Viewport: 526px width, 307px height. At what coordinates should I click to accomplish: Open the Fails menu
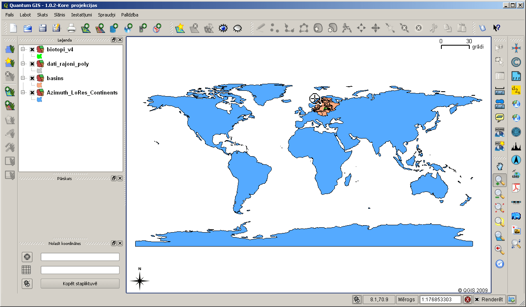tap(10, 15)
